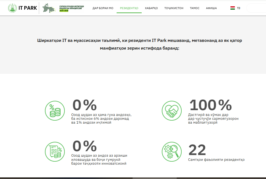Click the coins with percent sign icon

tap(55, 111)
